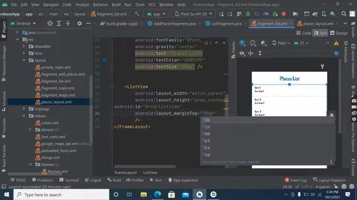Viewport: 357px width, 200px height.
Task: Open the Build menu
Action: [116, 4]
